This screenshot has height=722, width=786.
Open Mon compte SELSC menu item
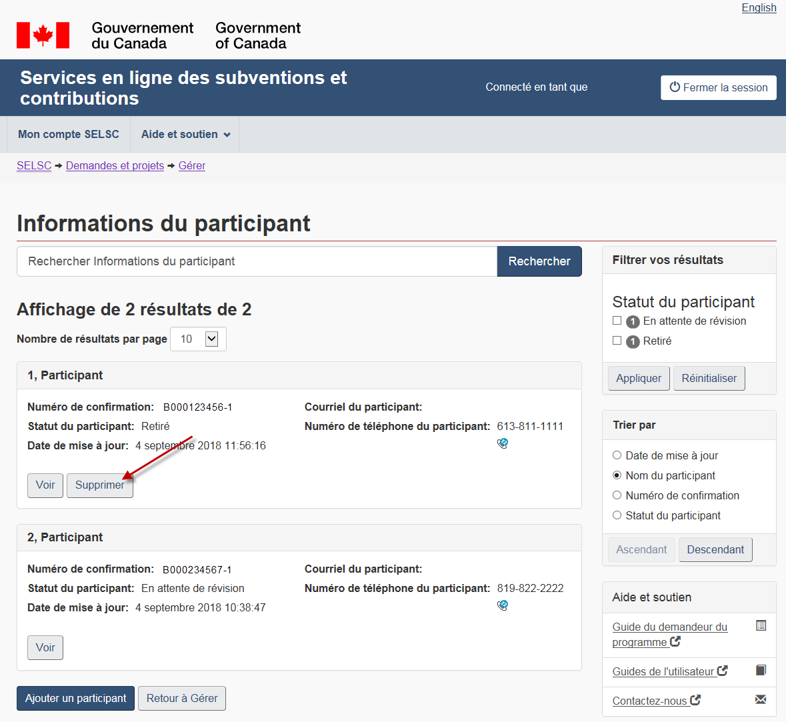[69, 135]
